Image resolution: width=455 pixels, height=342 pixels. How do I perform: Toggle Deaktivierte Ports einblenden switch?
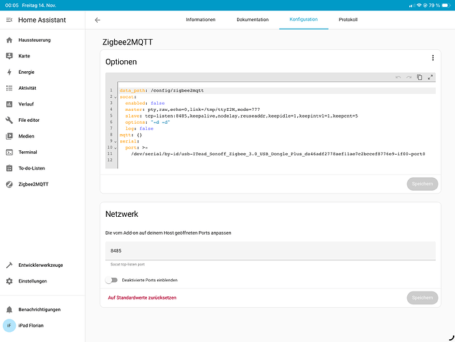tap(111, 280)
